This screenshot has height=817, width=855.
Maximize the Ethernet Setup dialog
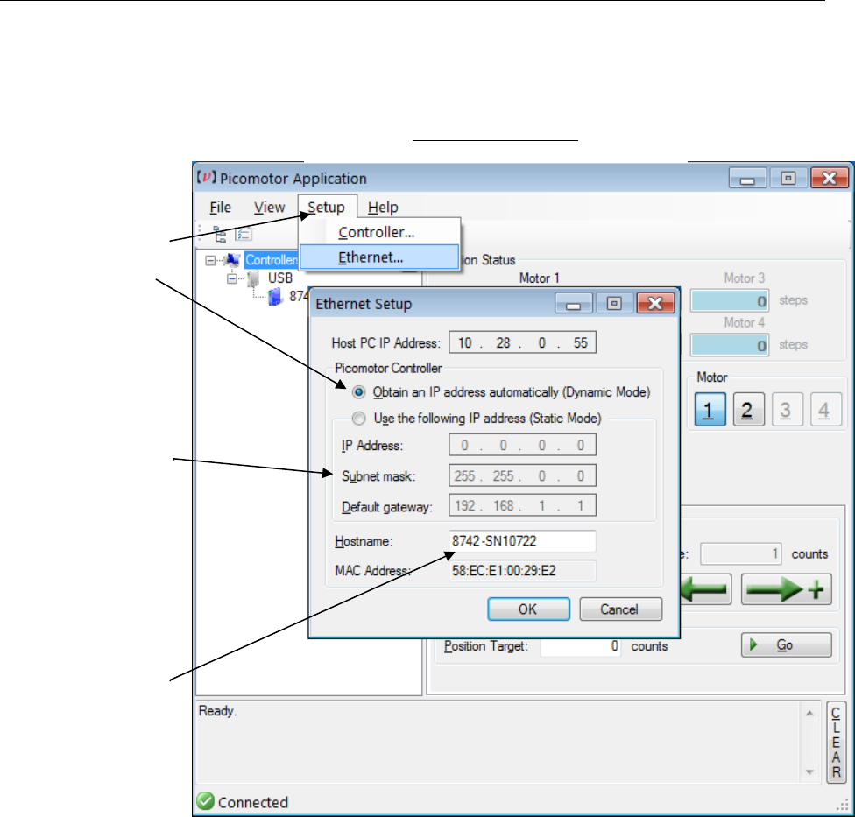click(x=615, y=303)
